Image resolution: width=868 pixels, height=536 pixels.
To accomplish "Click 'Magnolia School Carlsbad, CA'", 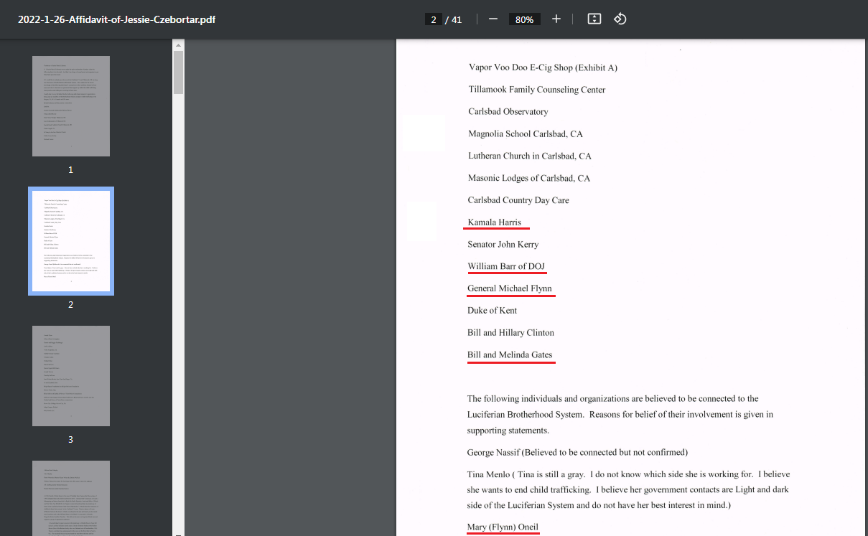I will coord(526,134).
